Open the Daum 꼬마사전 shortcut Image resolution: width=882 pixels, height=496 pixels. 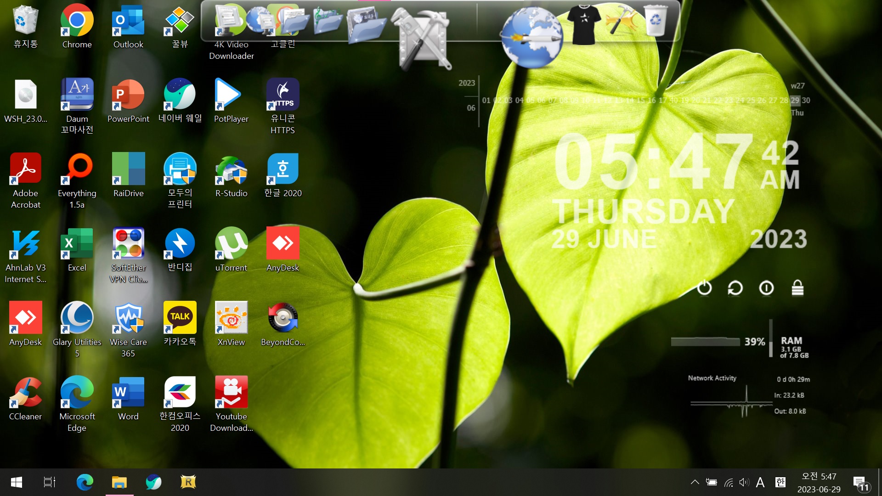pos(77,107)
